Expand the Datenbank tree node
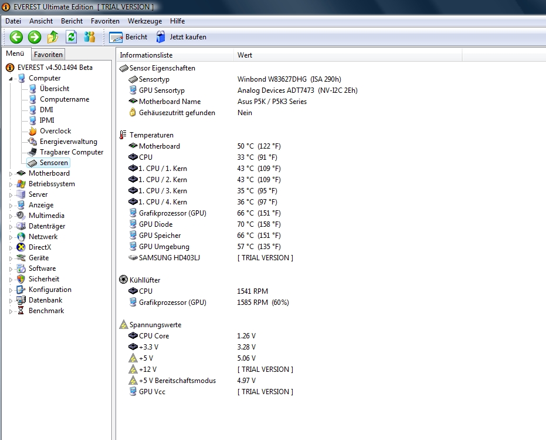 pyautogui.click(x=11, y=301)
